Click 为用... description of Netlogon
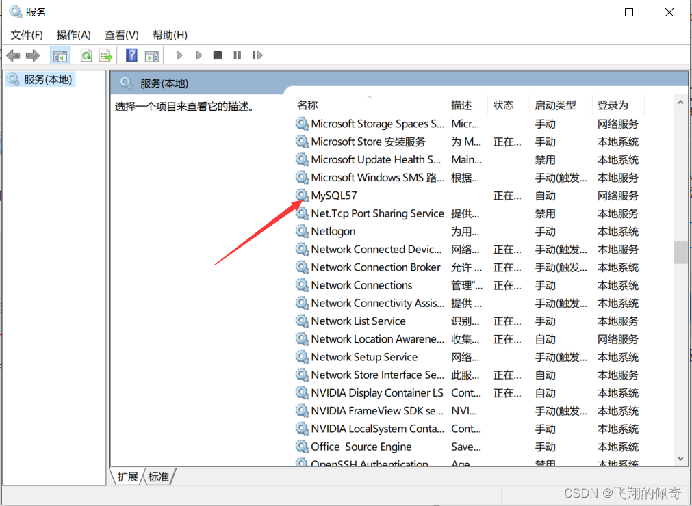 465,231
